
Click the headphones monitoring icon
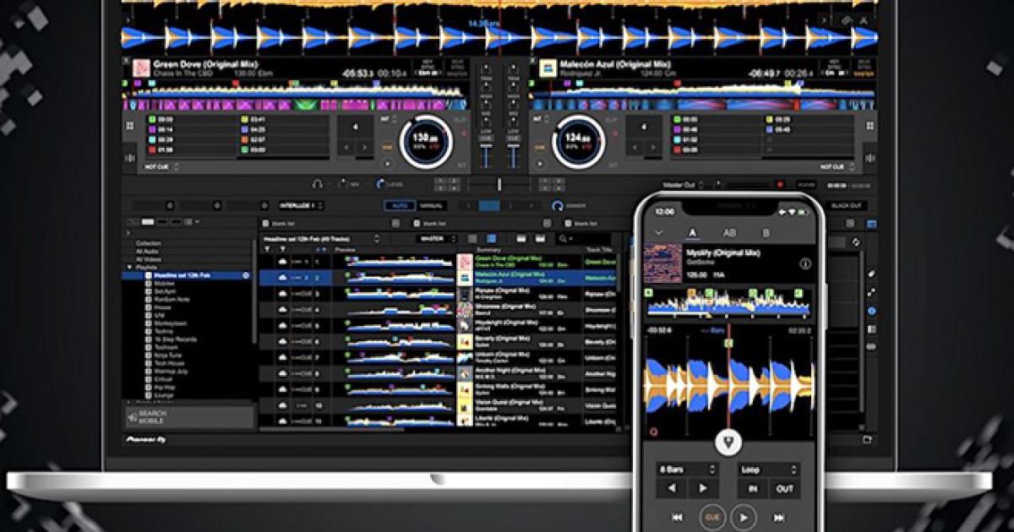point(318,183)
